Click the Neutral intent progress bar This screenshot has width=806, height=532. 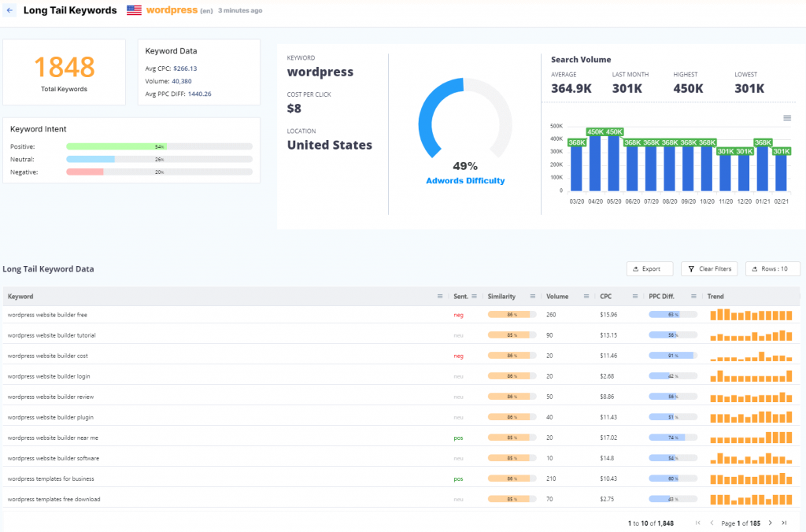(159, 159)
